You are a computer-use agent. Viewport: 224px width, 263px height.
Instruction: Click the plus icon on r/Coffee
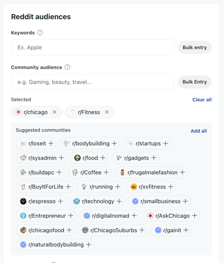(106, 172)
